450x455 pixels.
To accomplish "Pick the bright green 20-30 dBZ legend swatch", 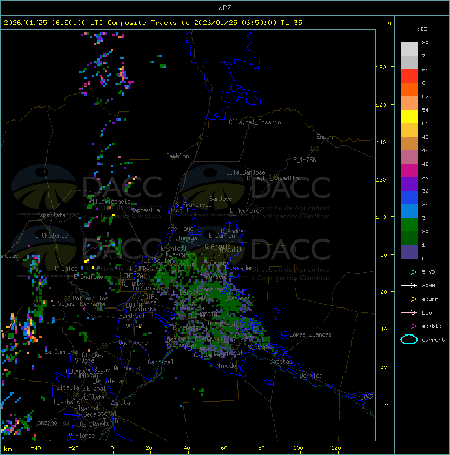I will (409, 225).
